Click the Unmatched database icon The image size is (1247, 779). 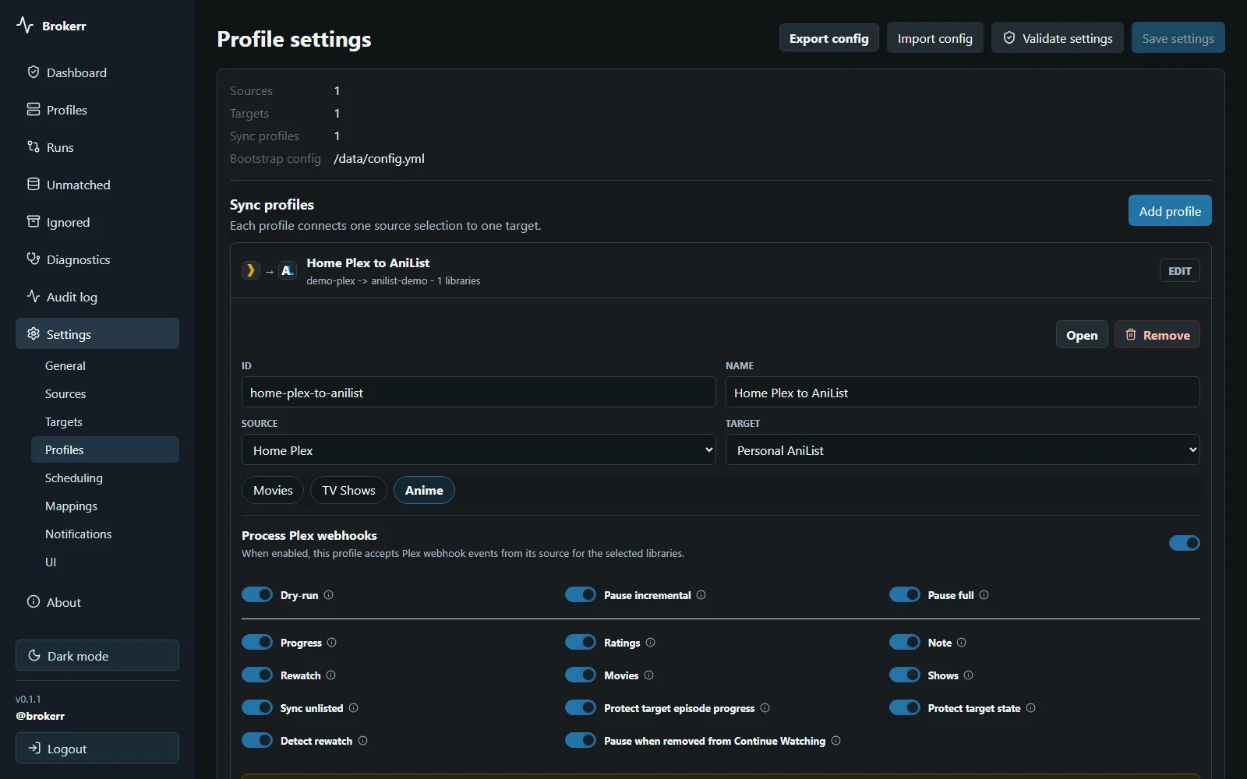click(x=34, y=184)
